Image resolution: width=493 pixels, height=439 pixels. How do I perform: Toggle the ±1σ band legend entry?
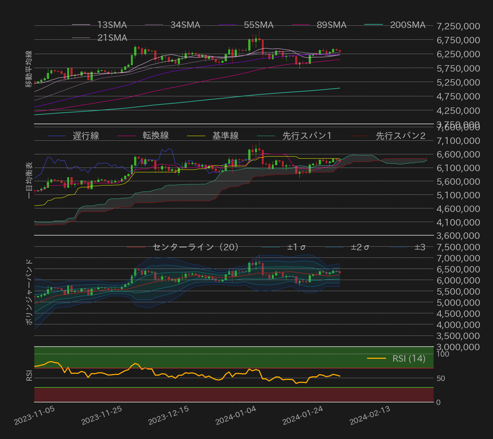284,247
